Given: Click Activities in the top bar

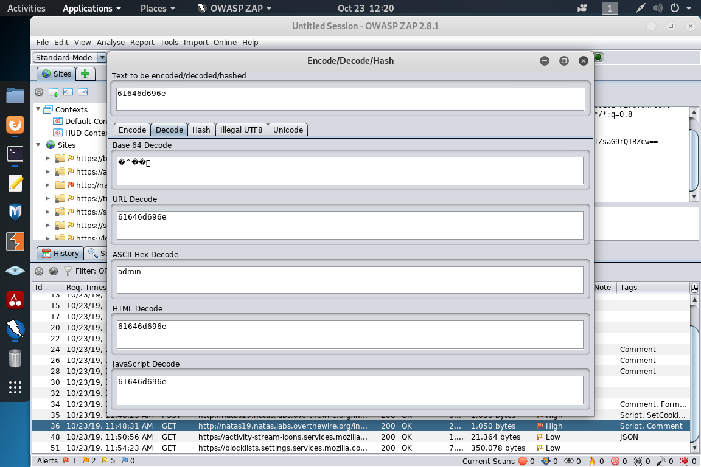Looking at the screenshot, I should (x=26, y=8).
